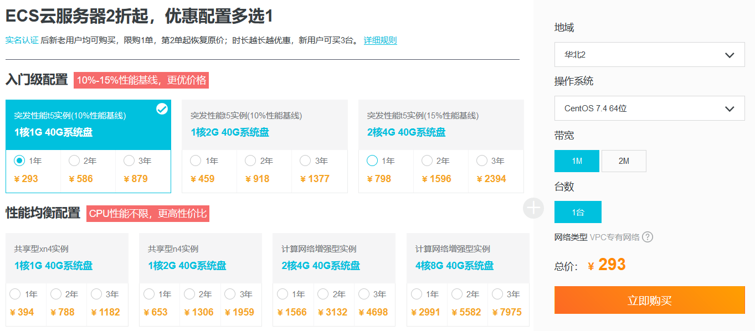Click the 入门级配置 section heading

[37, 80]
